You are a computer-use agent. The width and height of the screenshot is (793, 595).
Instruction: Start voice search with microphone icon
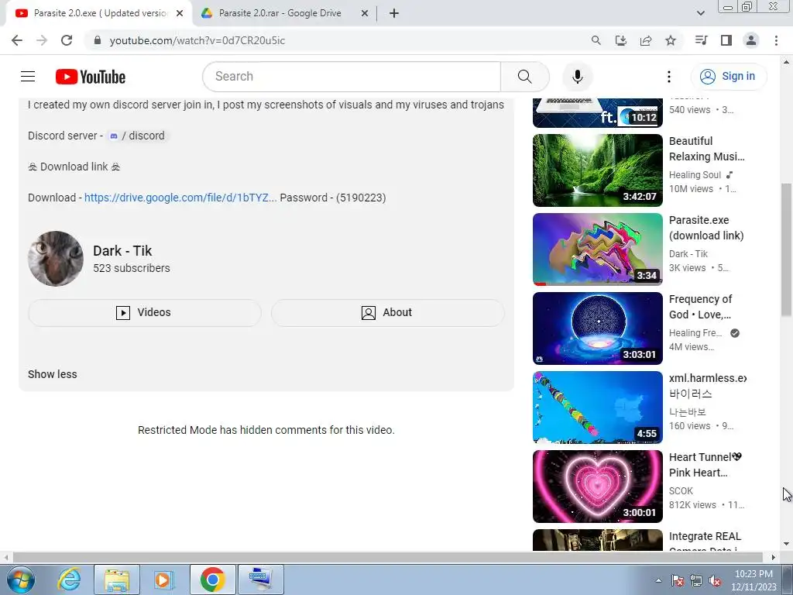(x=577, y=77)
